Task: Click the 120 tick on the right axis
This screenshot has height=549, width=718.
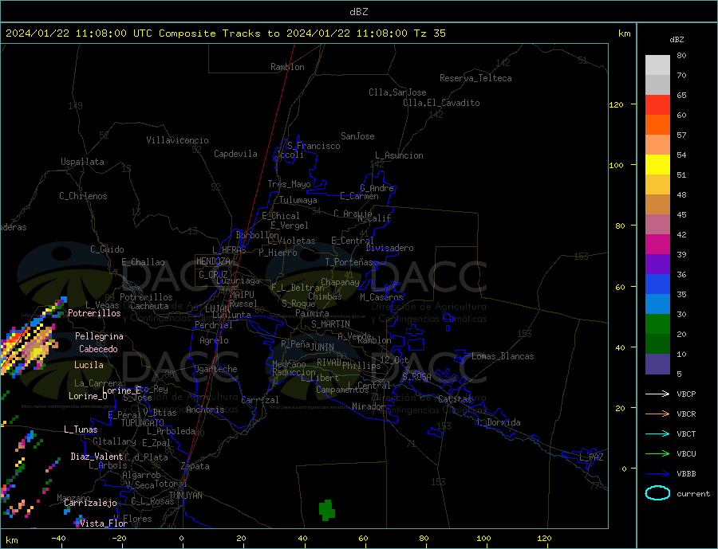Action: pos(617,104)
